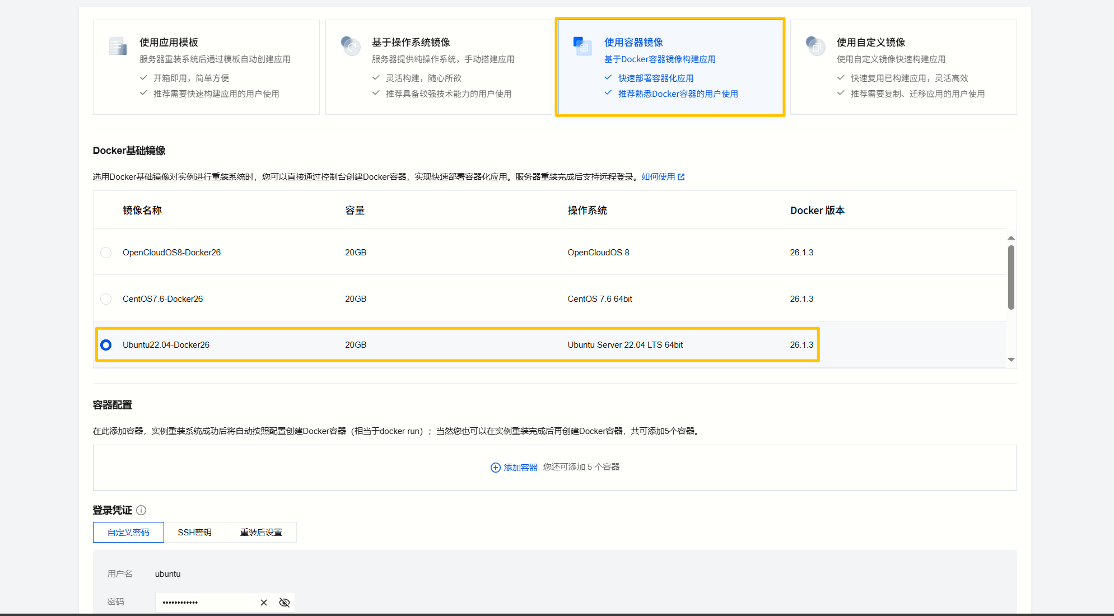Image resolution: width=1114 pixels, height=616 pixels.
Task: Click the info icon beside 登录凭证
Action: click(141, 510)
